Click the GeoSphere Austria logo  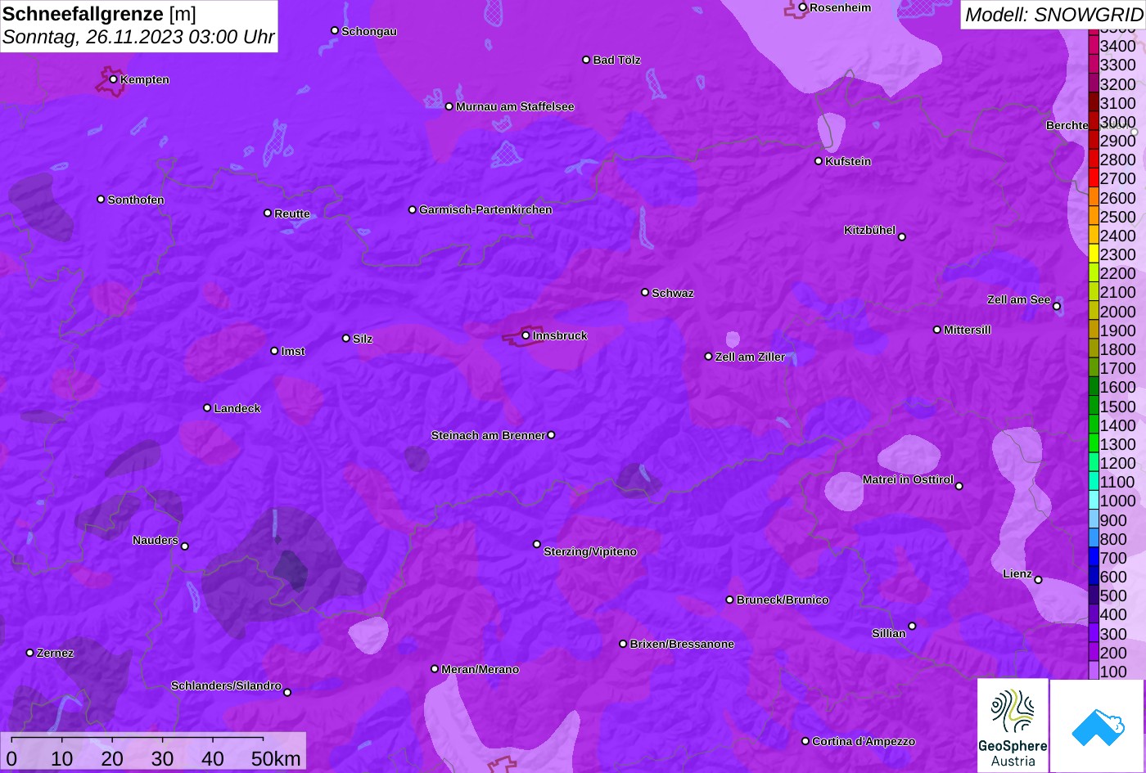click(x=1013, y=726)
